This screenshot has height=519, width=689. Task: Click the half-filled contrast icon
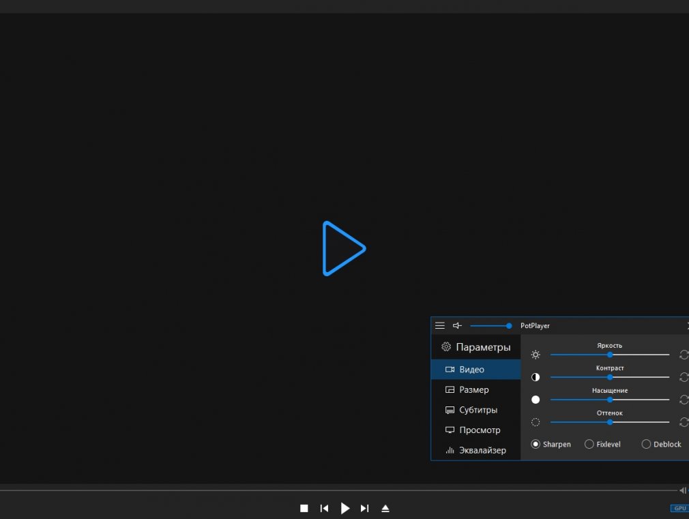pos(536,377)
